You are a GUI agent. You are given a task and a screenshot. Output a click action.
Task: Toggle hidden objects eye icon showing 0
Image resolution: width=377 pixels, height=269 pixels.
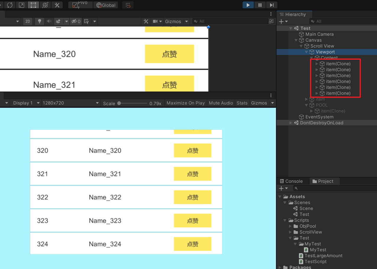(76, 21)
